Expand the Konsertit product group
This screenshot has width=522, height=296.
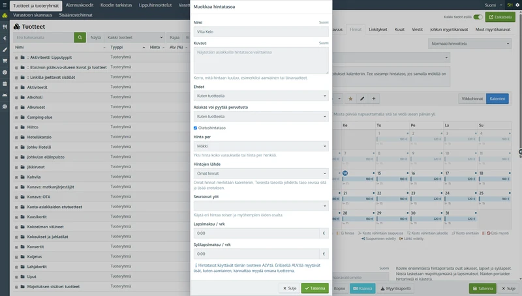[x=16, y=247]
